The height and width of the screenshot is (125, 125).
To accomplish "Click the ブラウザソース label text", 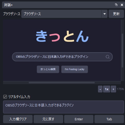I will tap(12, 14).
